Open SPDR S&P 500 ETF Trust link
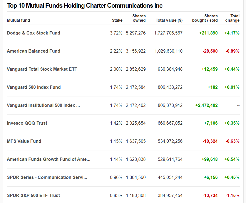 click(33, 196)
